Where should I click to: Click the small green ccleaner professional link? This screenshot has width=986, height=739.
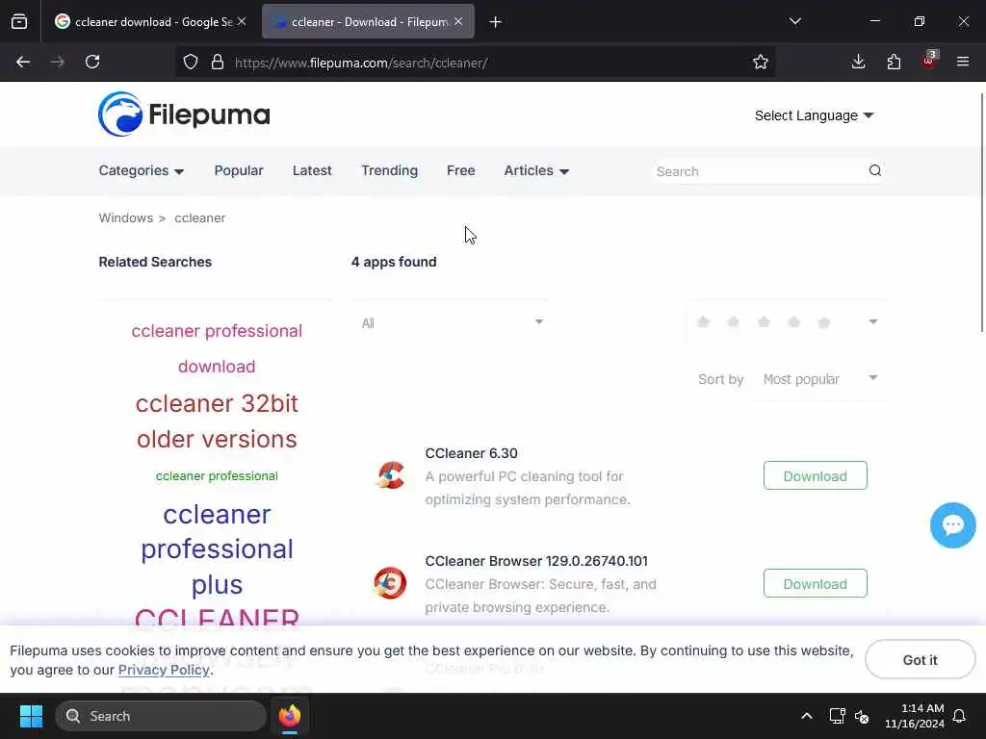[217, 475]
